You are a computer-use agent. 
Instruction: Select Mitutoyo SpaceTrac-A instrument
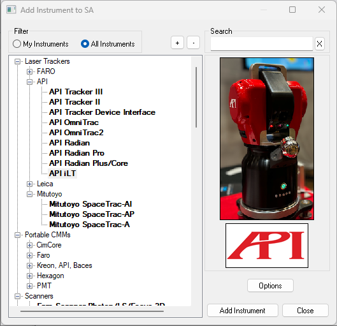click(89, 225)
